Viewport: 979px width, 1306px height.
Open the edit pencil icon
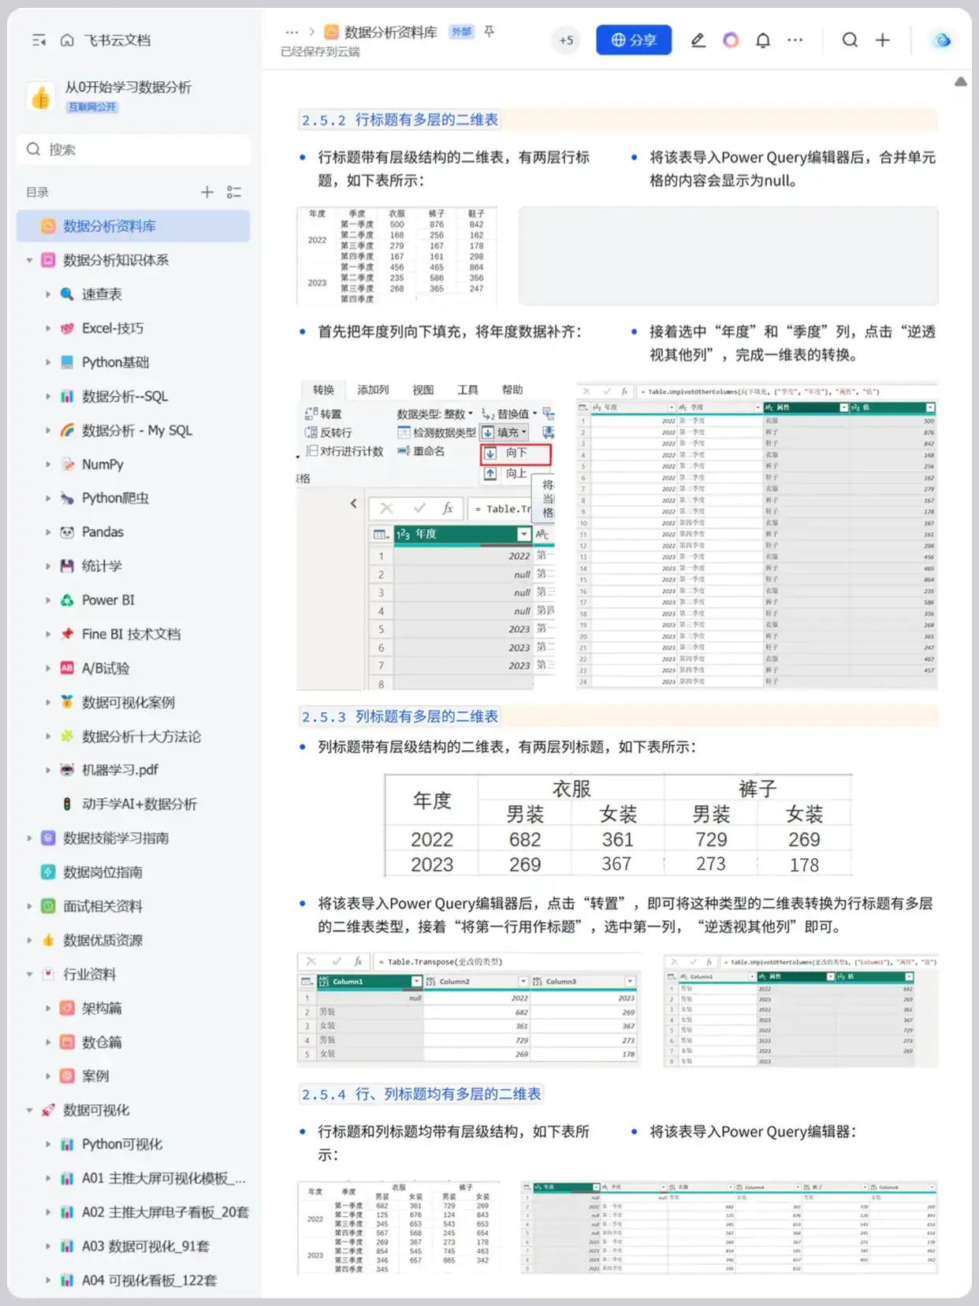point(698,40)
